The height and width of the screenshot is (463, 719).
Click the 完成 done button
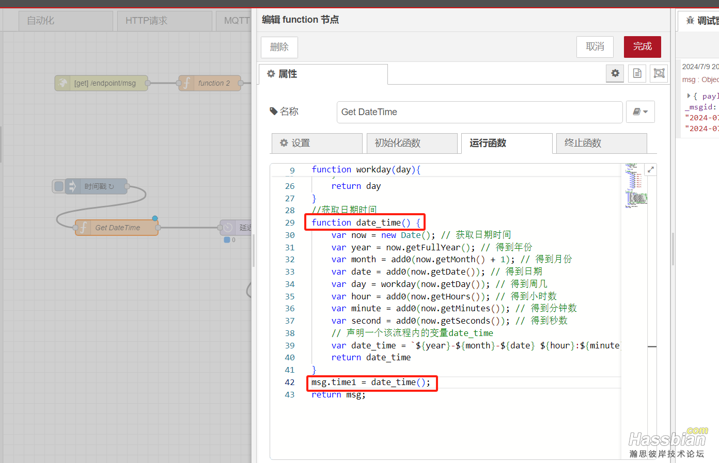(x=643, y=46)
